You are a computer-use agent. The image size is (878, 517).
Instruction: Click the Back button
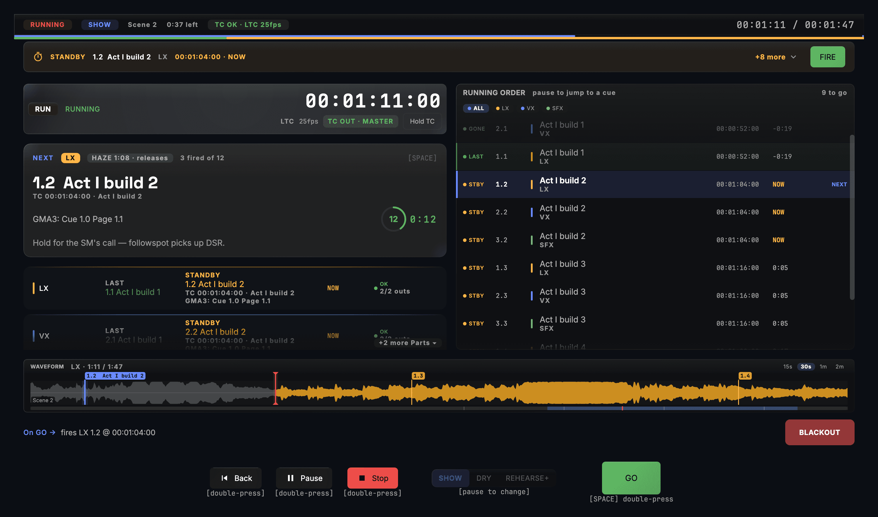click(x=236, y=478)
